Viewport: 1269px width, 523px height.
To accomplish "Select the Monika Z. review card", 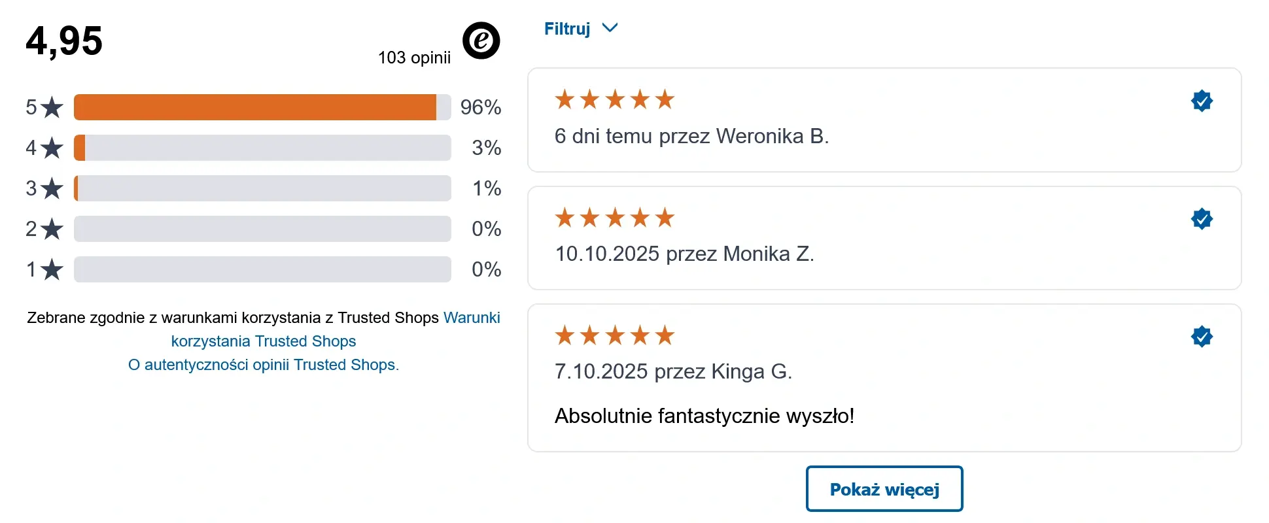I will (x=884, y=238).
